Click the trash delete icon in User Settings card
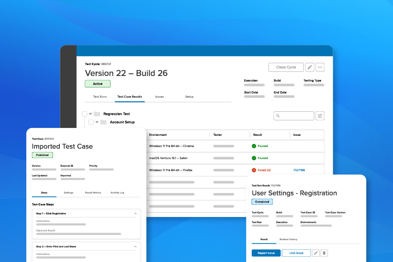The height and width of the screenshot is (262, 393). [x=324, y=253]
